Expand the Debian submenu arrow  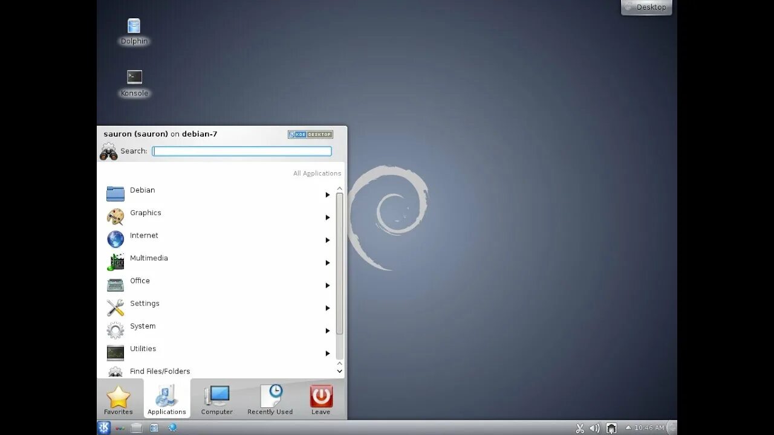(328, 195)
